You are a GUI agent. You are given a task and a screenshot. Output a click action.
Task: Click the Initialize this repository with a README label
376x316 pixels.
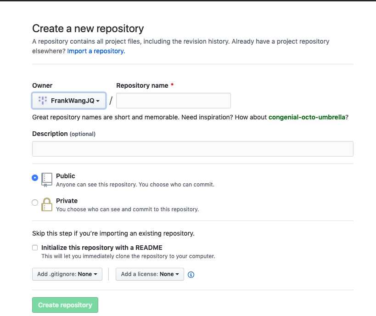click(101, 248)
